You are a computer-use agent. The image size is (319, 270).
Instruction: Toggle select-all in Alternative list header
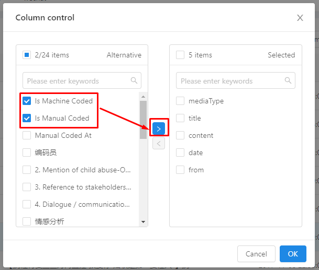point(27,55)
